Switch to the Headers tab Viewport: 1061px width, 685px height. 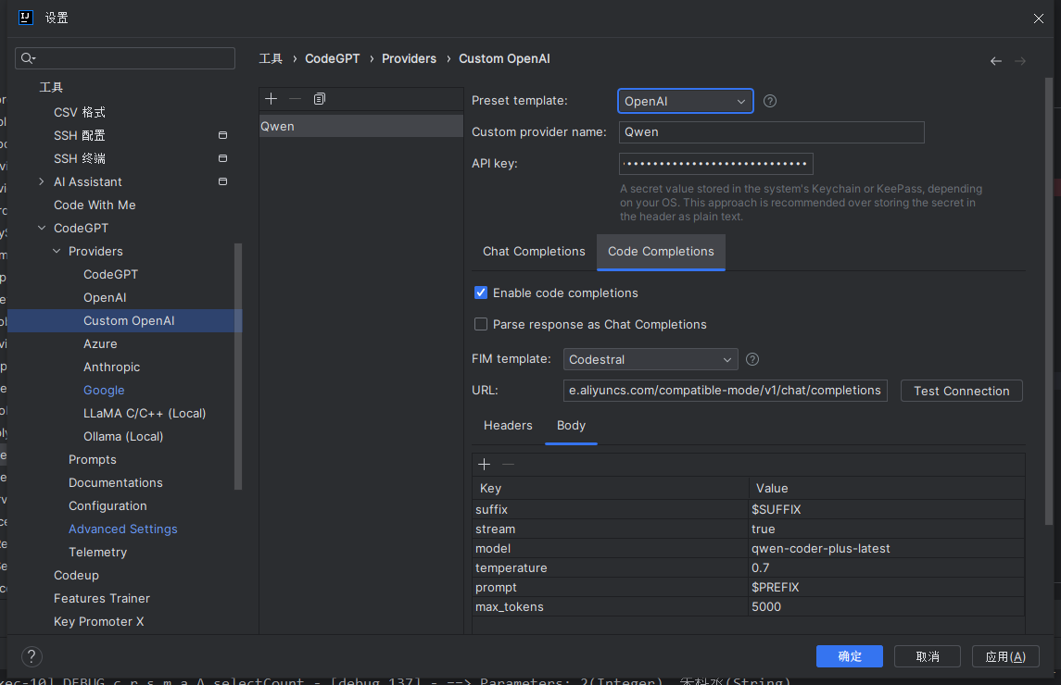coord(508,426)
